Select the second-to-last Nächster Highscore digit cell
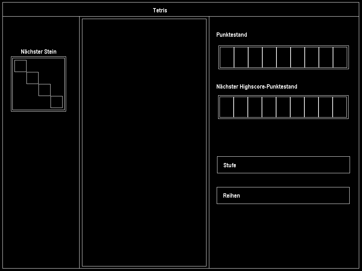The width and height of the screenshot is (362, 271). (x=326, y=107)
